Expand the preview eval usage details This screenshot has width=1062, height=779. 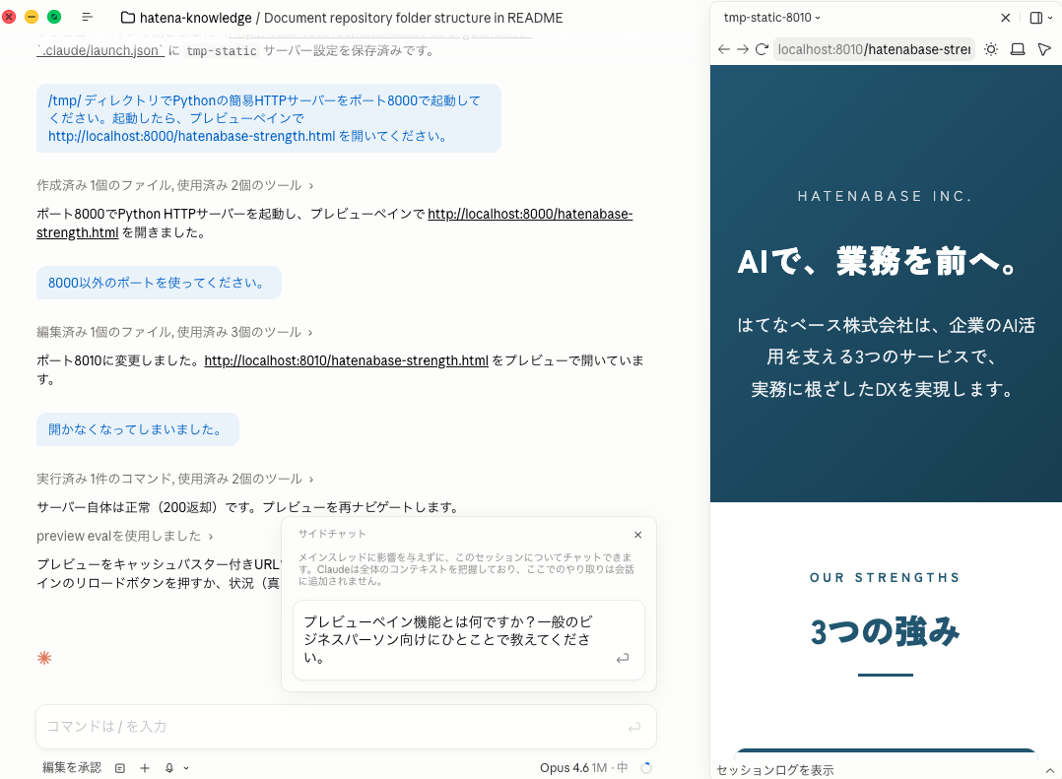[x=118, y=536]
